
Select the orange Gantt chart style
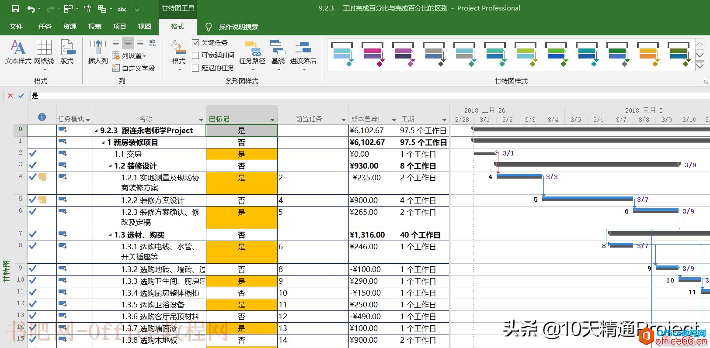[648, 54]
